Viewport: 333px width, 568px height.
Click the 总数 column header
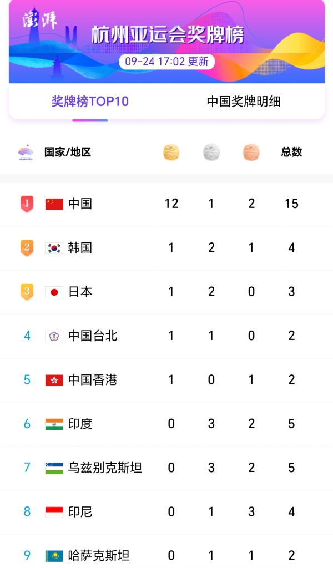tap(291, 152)
